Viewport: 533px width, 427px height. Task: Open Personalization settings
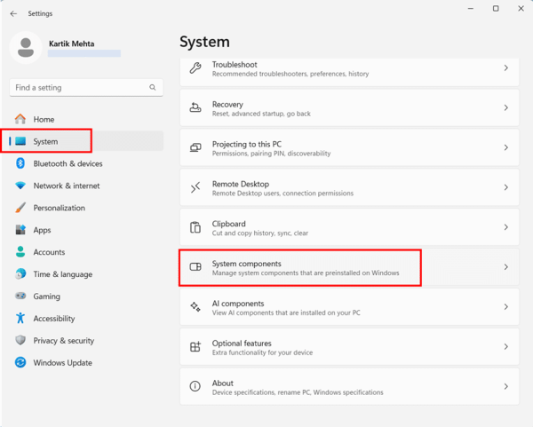[x=86, y=208]
